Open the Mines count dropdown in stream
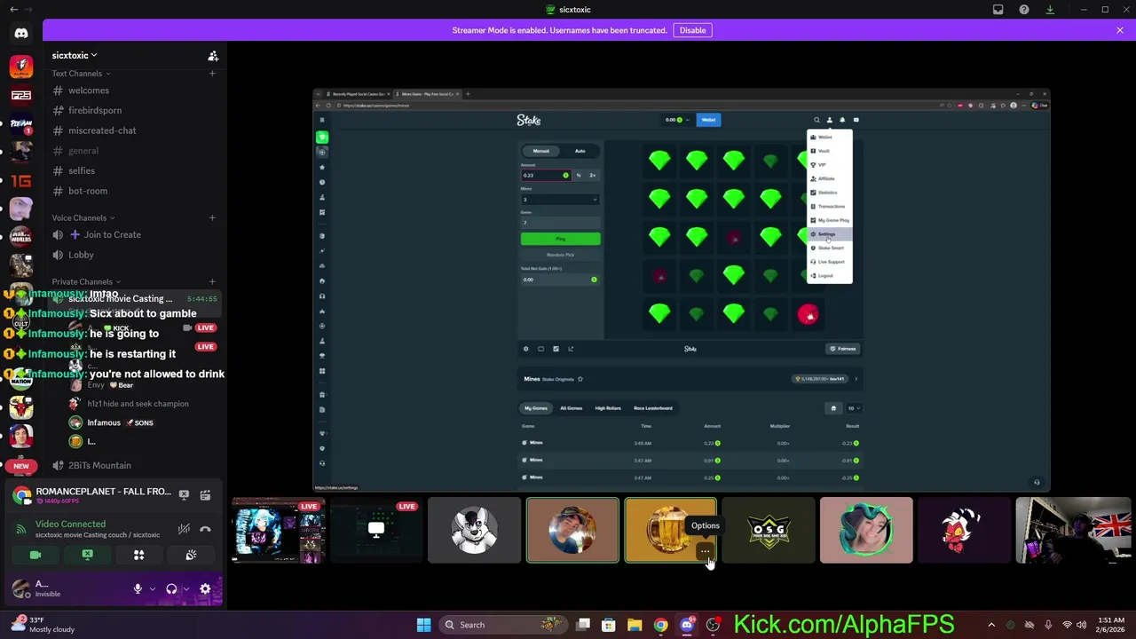Image resolution: width=1136 pixels, height=639 pixels. pyautogui.click(x=560, y=199)
